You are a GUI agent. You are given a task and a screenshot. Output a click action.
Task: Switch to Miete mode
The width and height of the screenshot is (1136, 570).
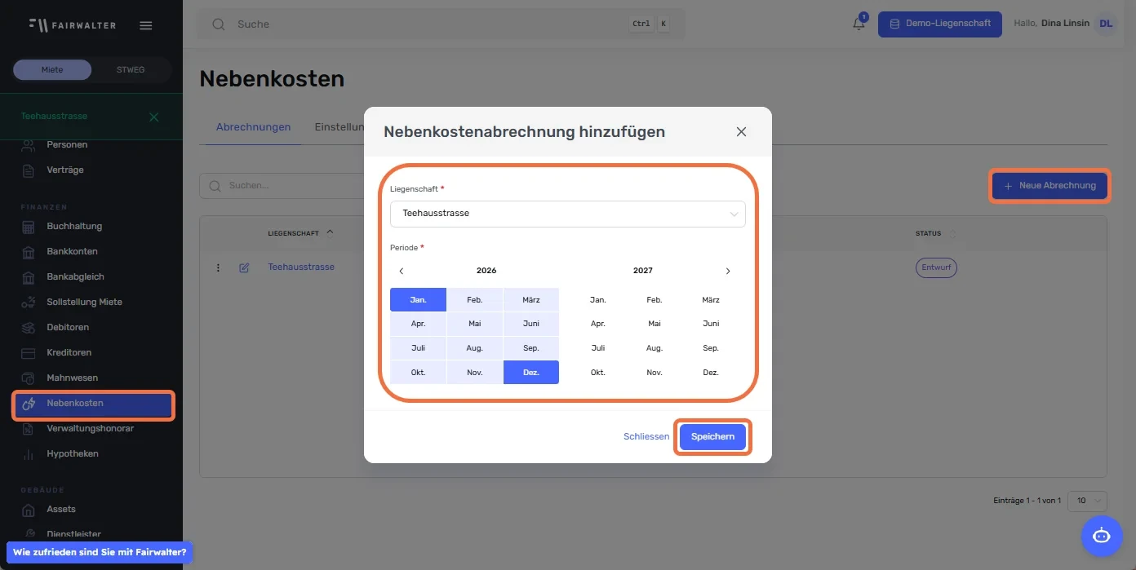click(x=52, y=70)
